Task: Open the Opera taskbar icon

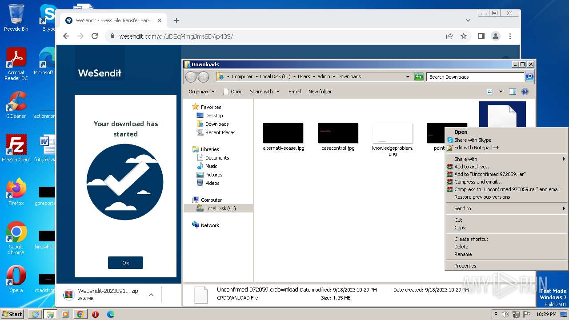Action: (x=95, y=314)
